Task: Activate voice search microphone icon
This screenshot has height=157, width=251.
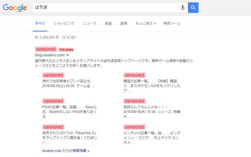Action: click(182, 7)
